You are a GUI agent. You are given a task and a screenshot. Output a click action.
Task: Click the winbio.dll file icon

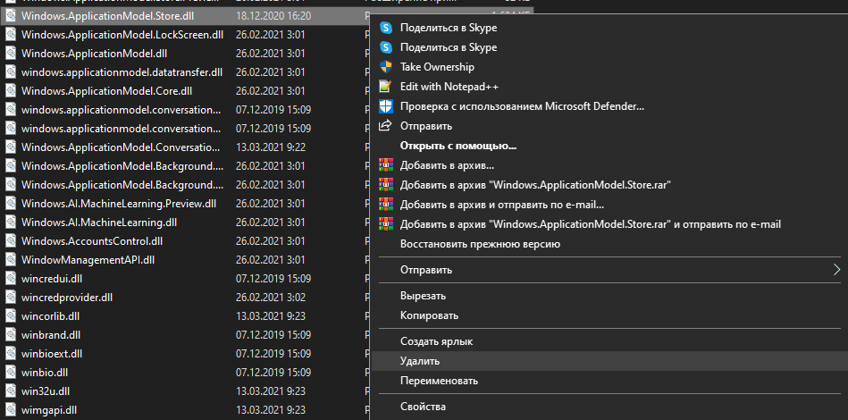pos(10,373)
